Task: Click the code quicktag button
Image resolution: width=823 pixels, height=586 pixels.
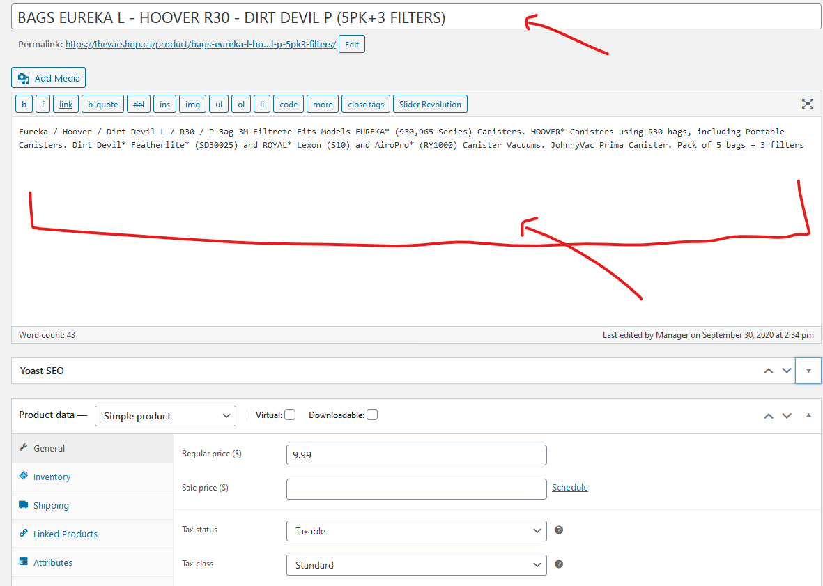Action: 289,104
